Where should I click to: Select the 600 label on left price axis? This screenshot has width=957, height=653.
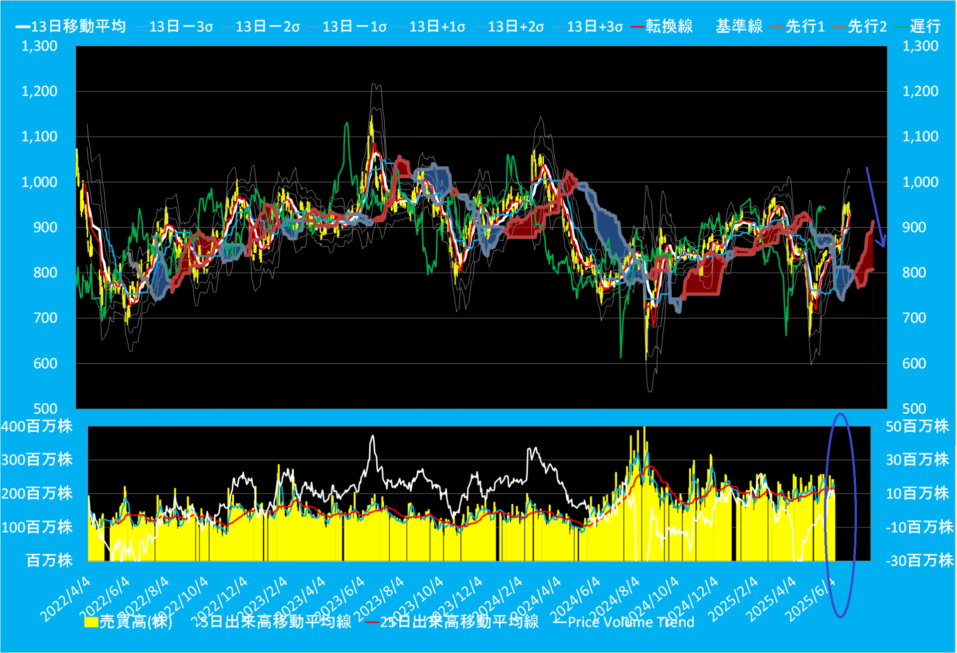[45, 363]
